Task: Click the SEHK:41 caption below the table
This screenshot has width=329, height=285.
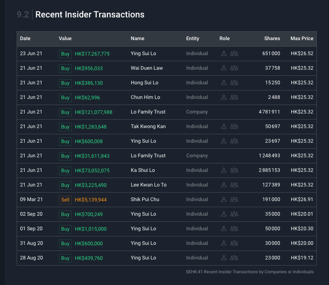Action: click(249, 272)
